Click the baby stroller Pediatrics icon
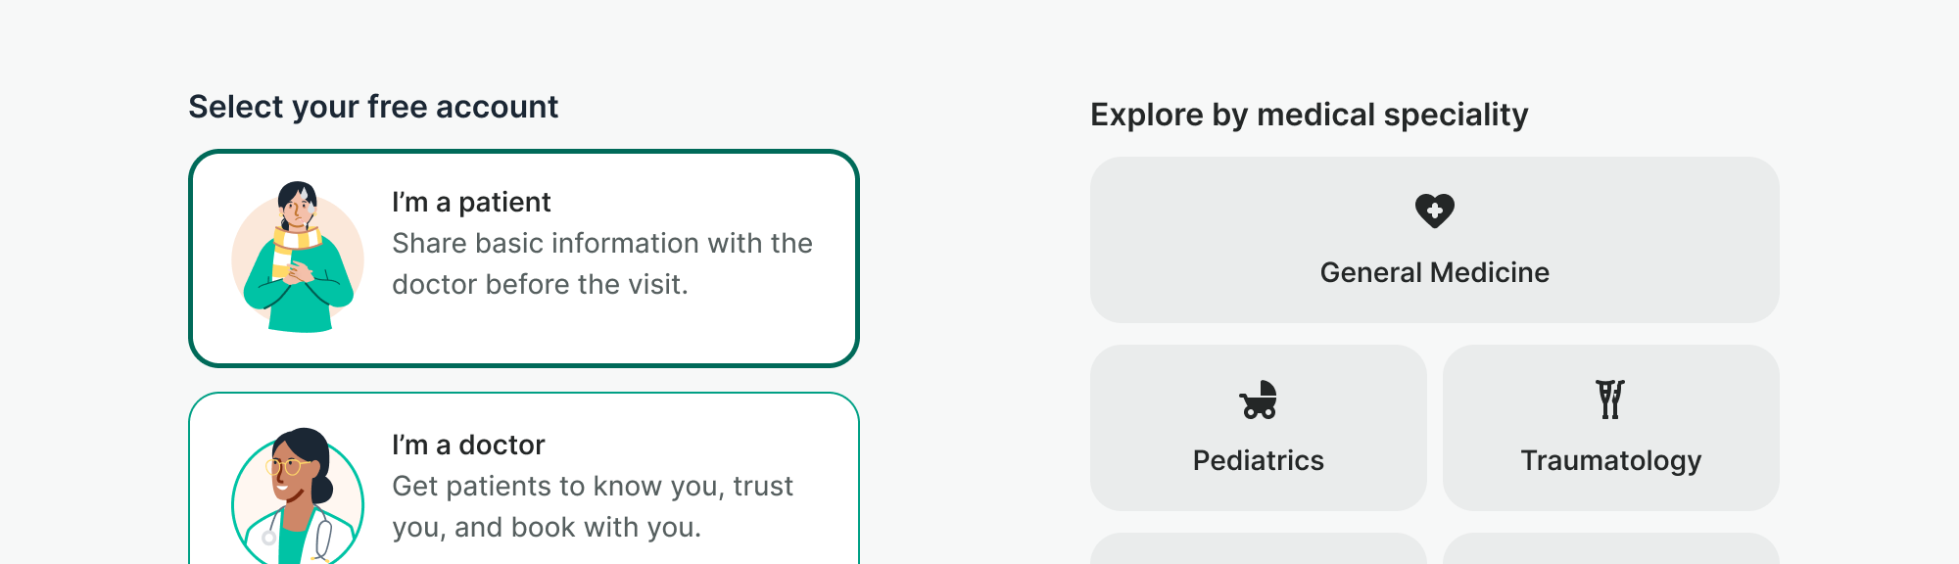The image size is (1959, 564). click(1259, 399)
